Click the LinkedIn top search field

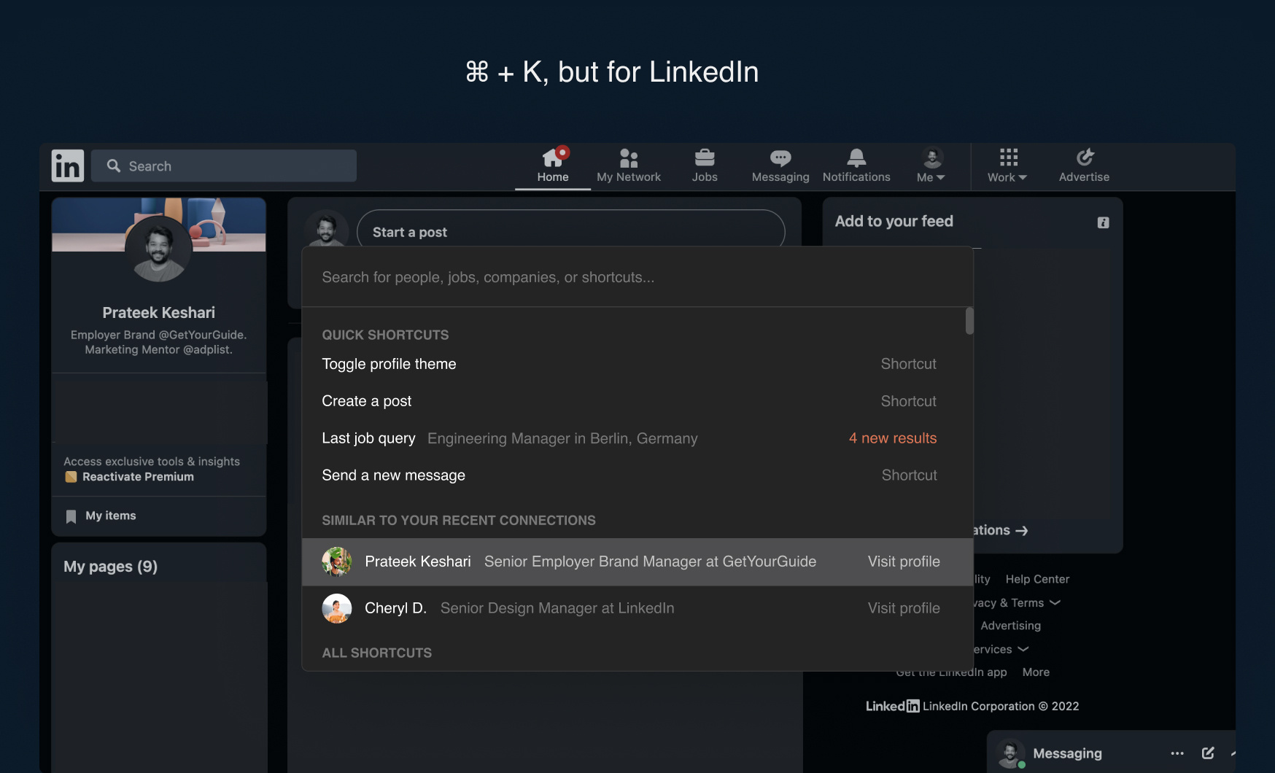point(224,166)
